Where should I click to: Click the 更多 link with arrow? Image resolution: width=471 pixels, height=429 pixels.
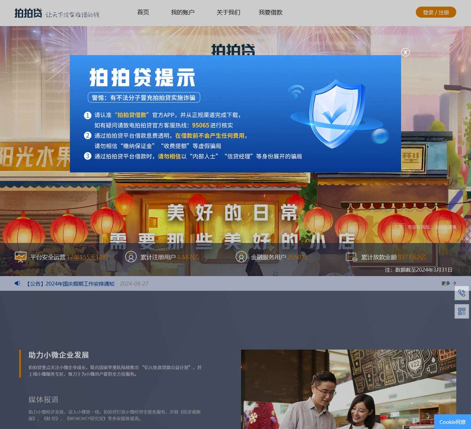pyautogui.click(x=449, y=283)
